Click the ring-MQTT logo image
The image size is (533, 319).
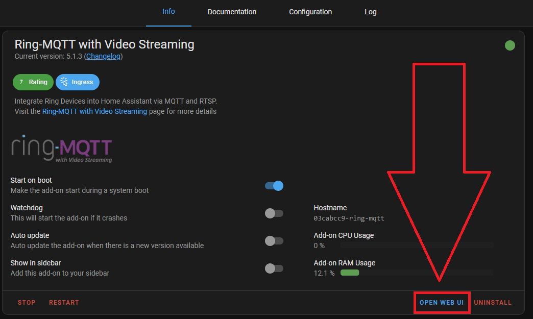(x=62, y=149)
